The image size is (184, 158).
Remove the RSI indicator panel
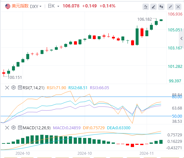pyautogui.click(x=7, y=88)
